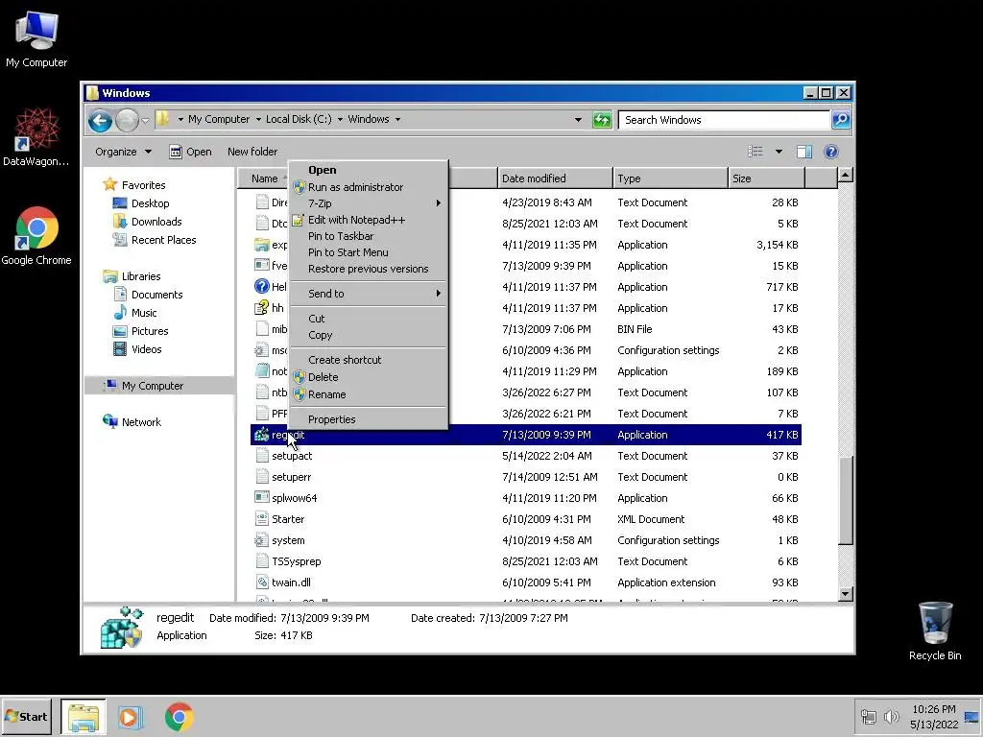Launch Windows Media Player from the taskbar
This screenshot has width=983, height=737.
click(131, 717)
